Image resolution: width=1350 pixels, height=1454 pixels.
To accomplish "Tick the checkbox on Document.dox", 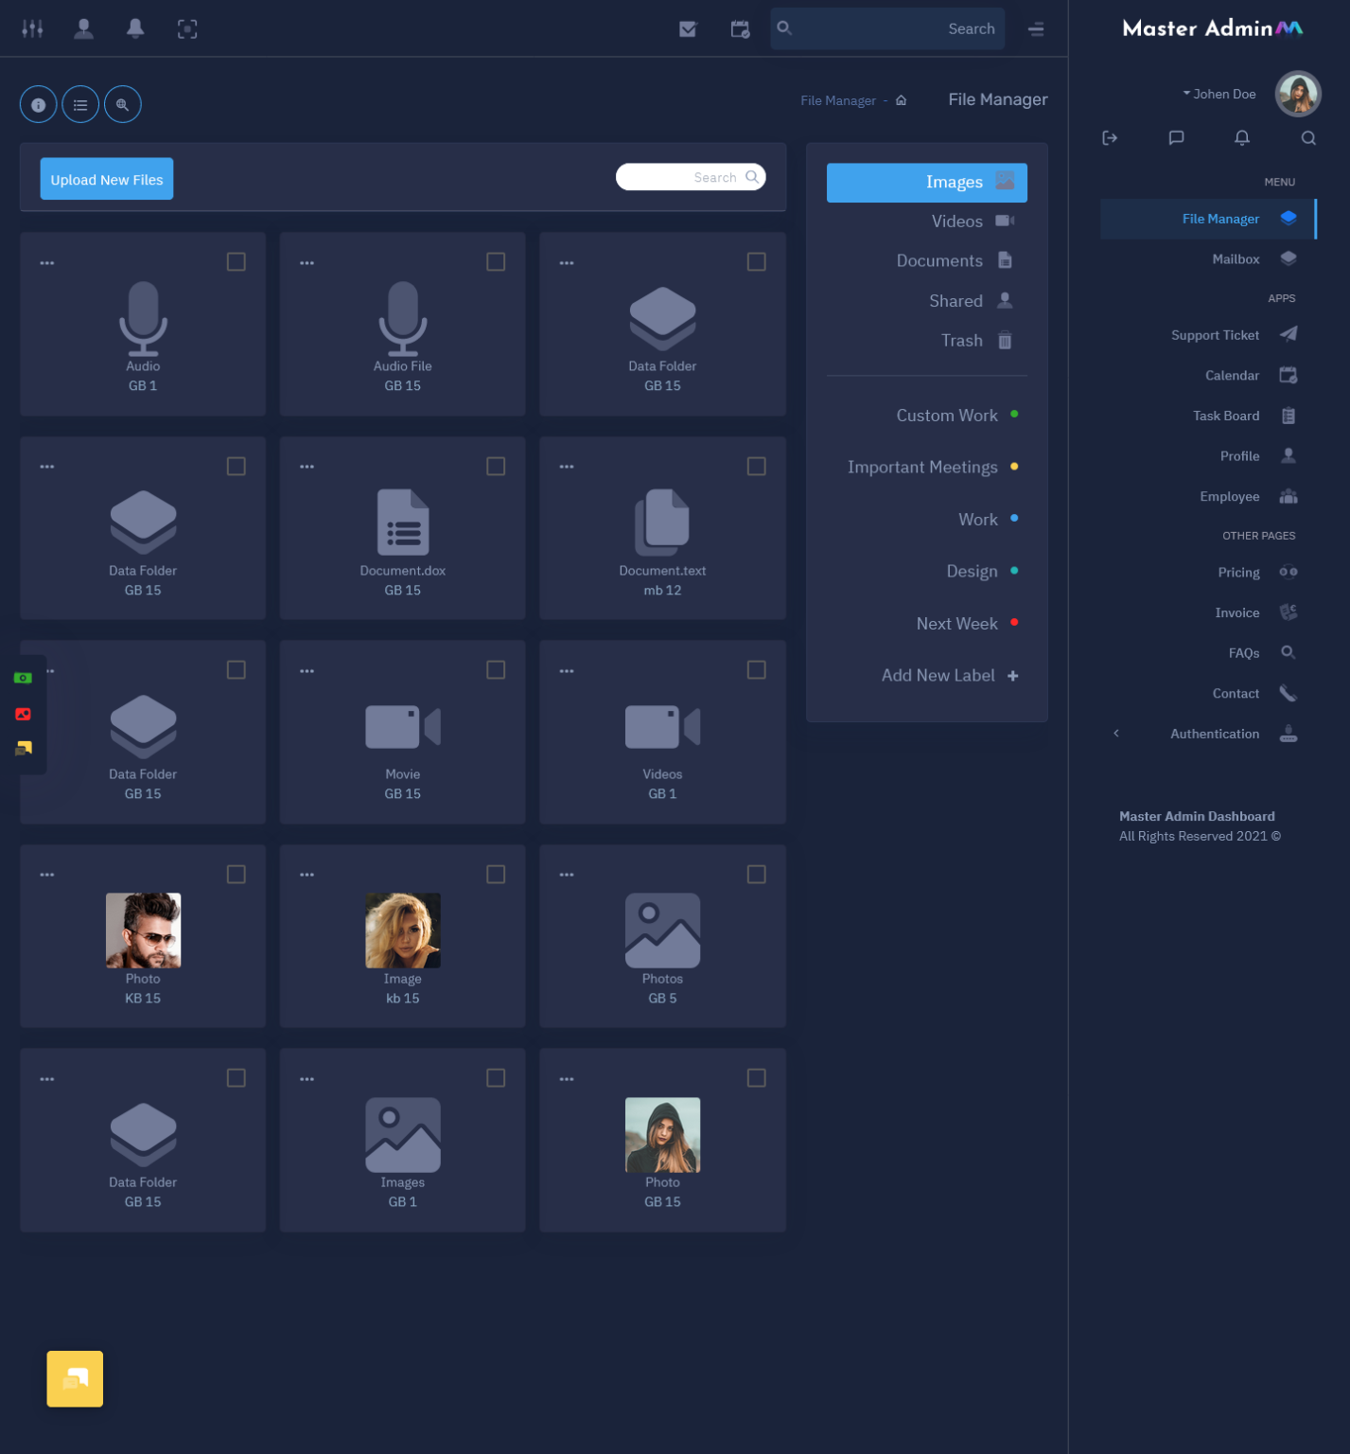I will coord(496,466).
